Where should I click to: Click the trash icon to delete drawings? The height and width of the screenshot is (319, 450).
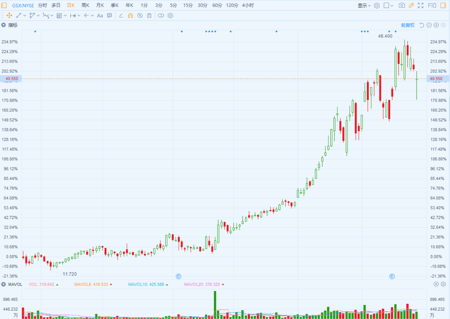click(x=149, y=16)
